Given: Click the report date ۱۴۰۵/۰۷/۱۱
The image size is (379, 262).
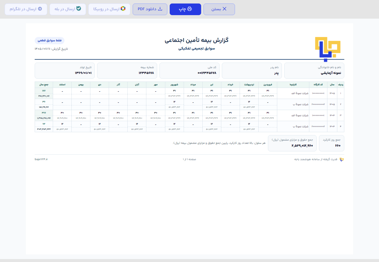Looking at the screenshot, I should tap(42, 49).
